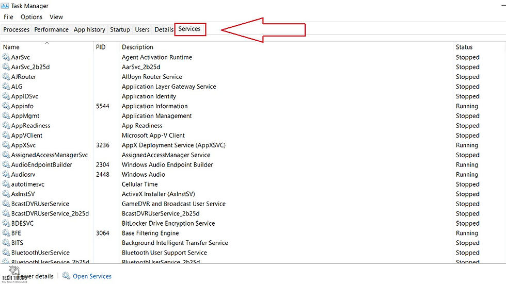Click the Open Services link
Screen dimensions: 506x284
click(92, 276)
